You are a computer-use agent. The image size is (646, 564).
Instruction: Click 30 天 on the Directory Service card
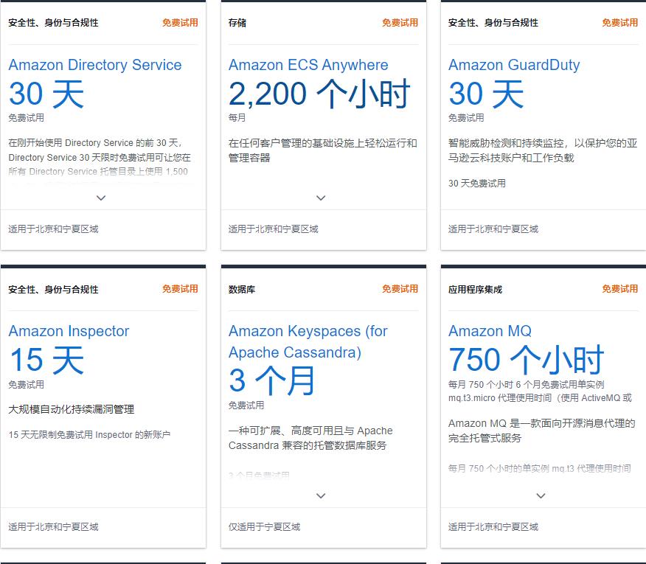(x=46, y=94)
